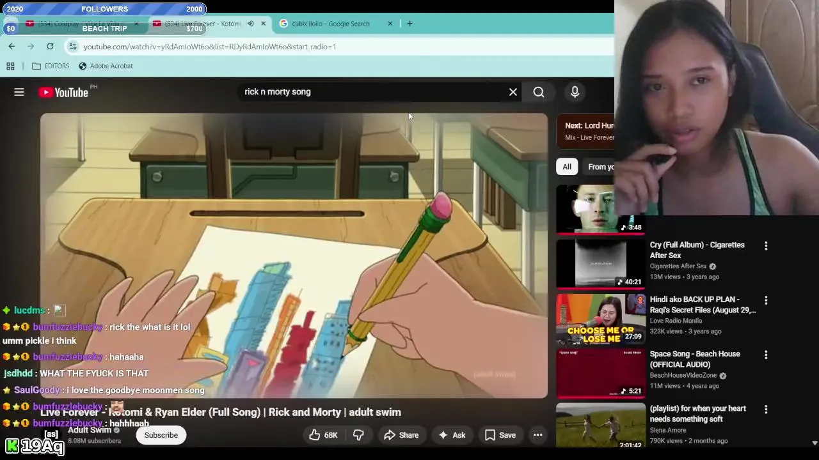
Task: Like the video with the thumbs-up button
Action: point(323,435)
